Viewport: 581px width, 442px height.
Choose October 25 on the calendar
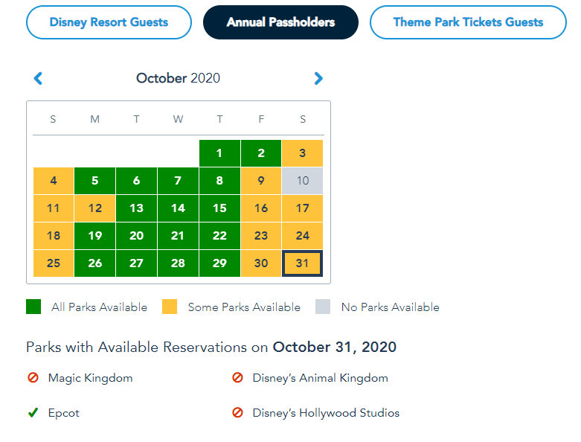pyautogui.click(x=53, y=263)
